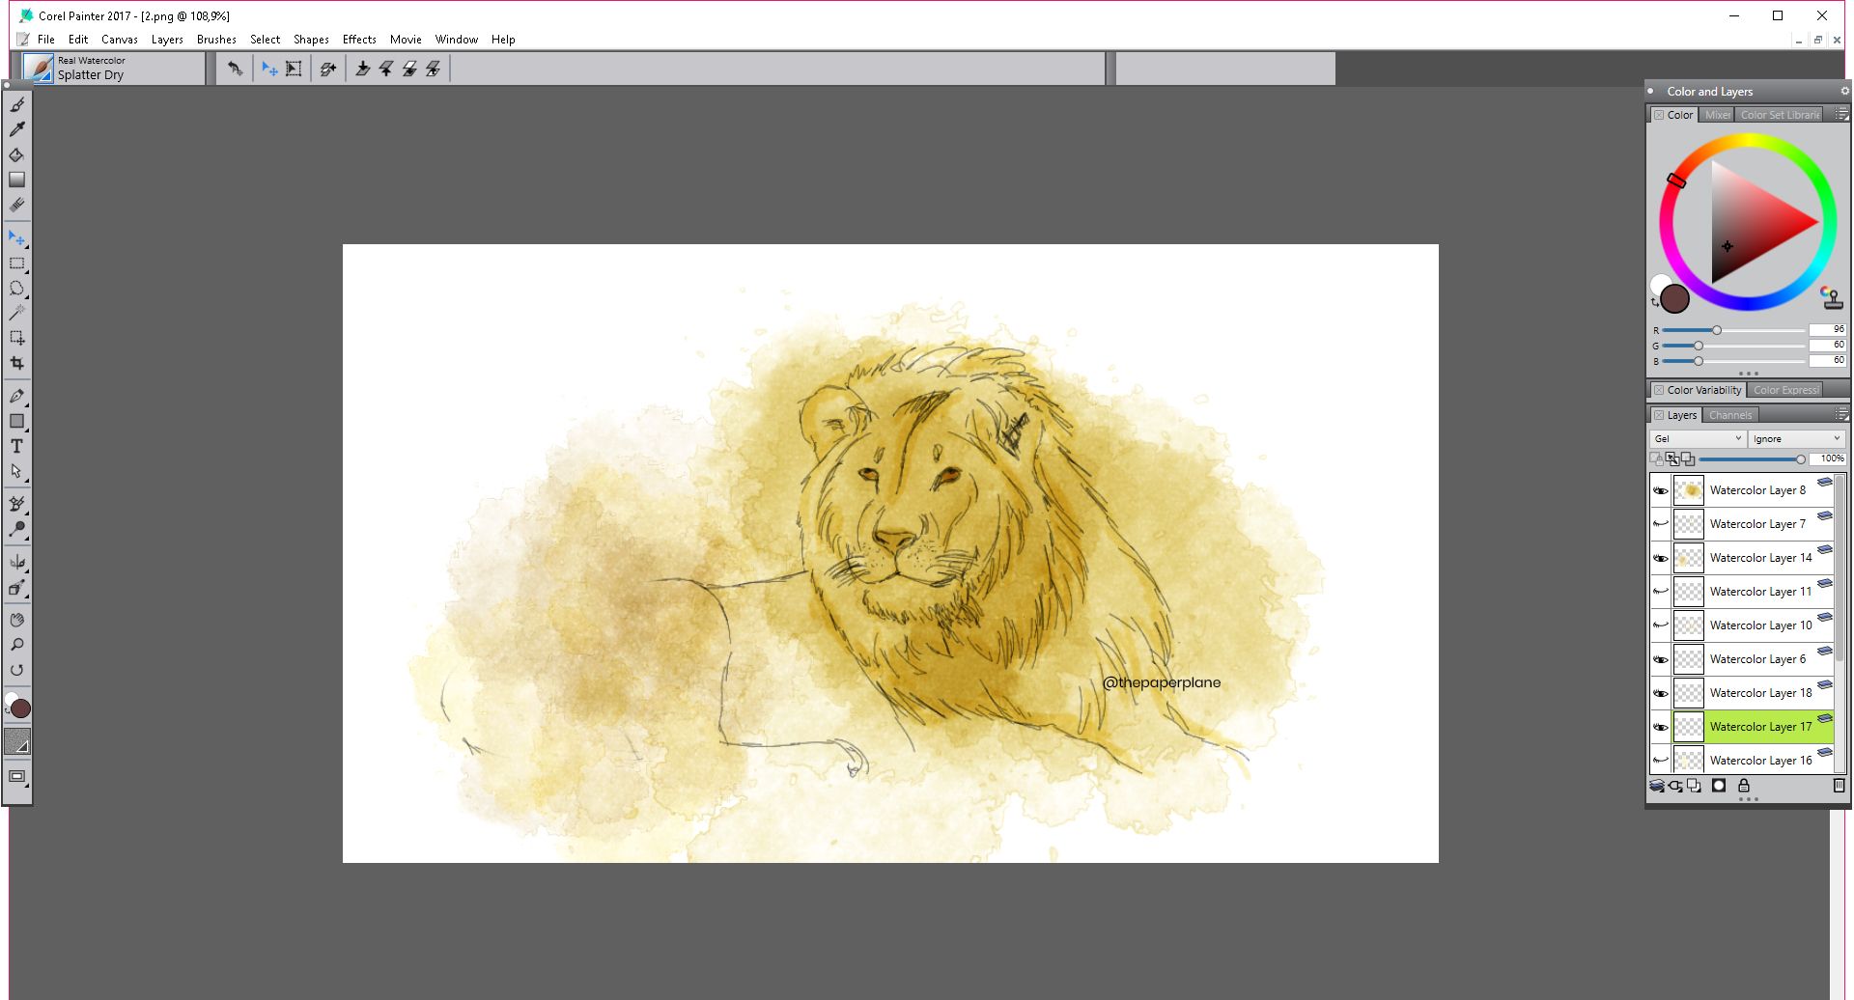Select the Dodge tool
This screenshot has width=1854, height=1000.
coord(16,529)
